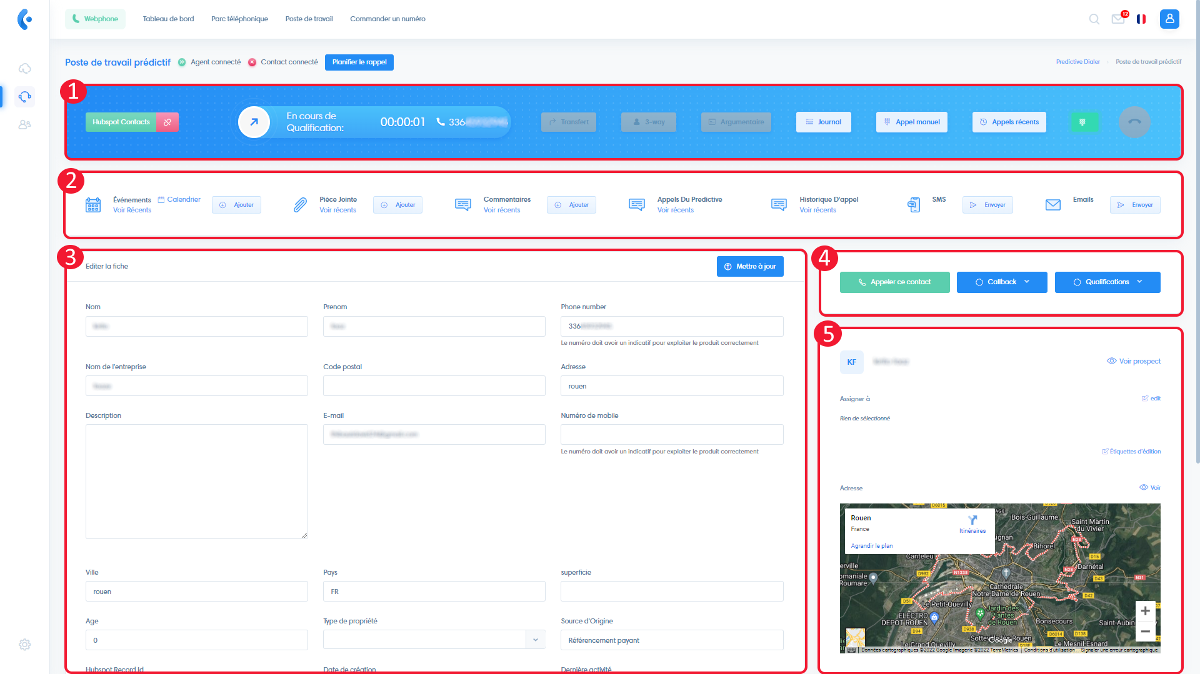This screenshot has width=1200, height=674.
Task: Click the Voir eye next to Adresse
Action: click(1149, 487)
